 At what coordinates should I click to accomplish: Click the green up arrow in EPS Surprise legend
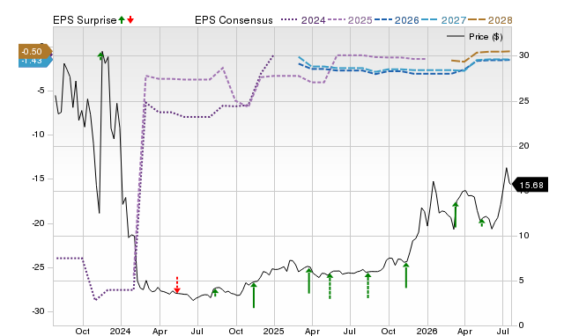(x=122, y=19)
